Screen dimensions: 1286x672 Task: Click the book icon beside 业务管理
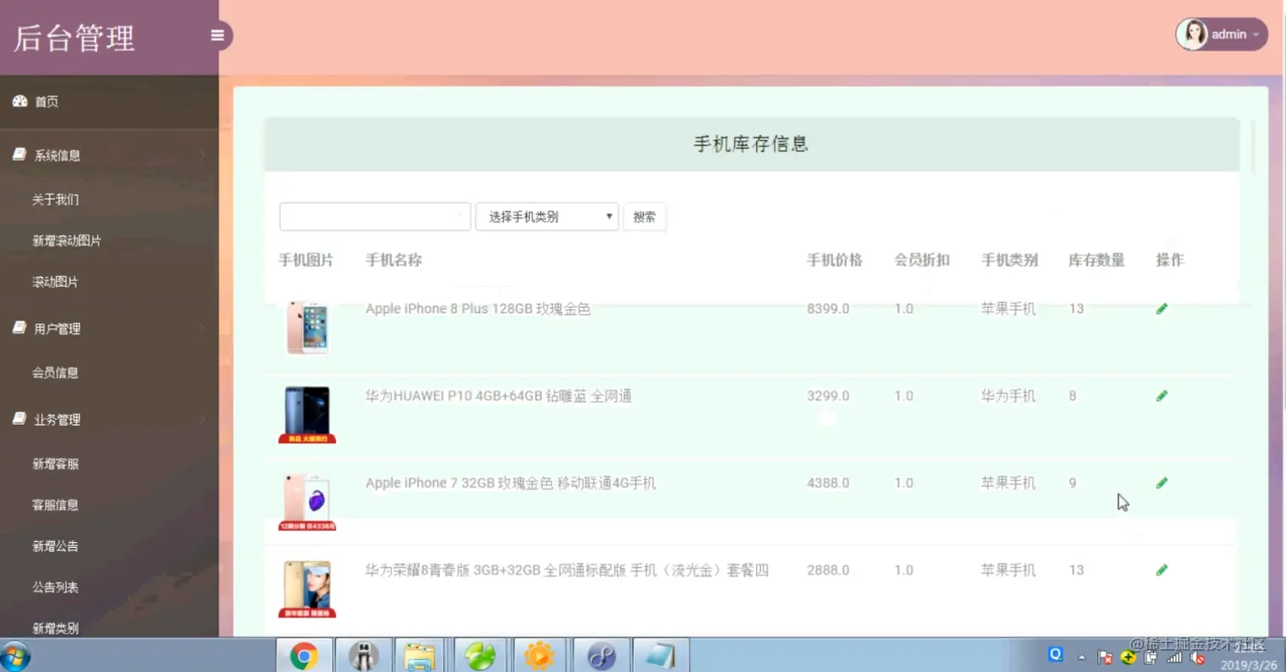pos(20,419)
